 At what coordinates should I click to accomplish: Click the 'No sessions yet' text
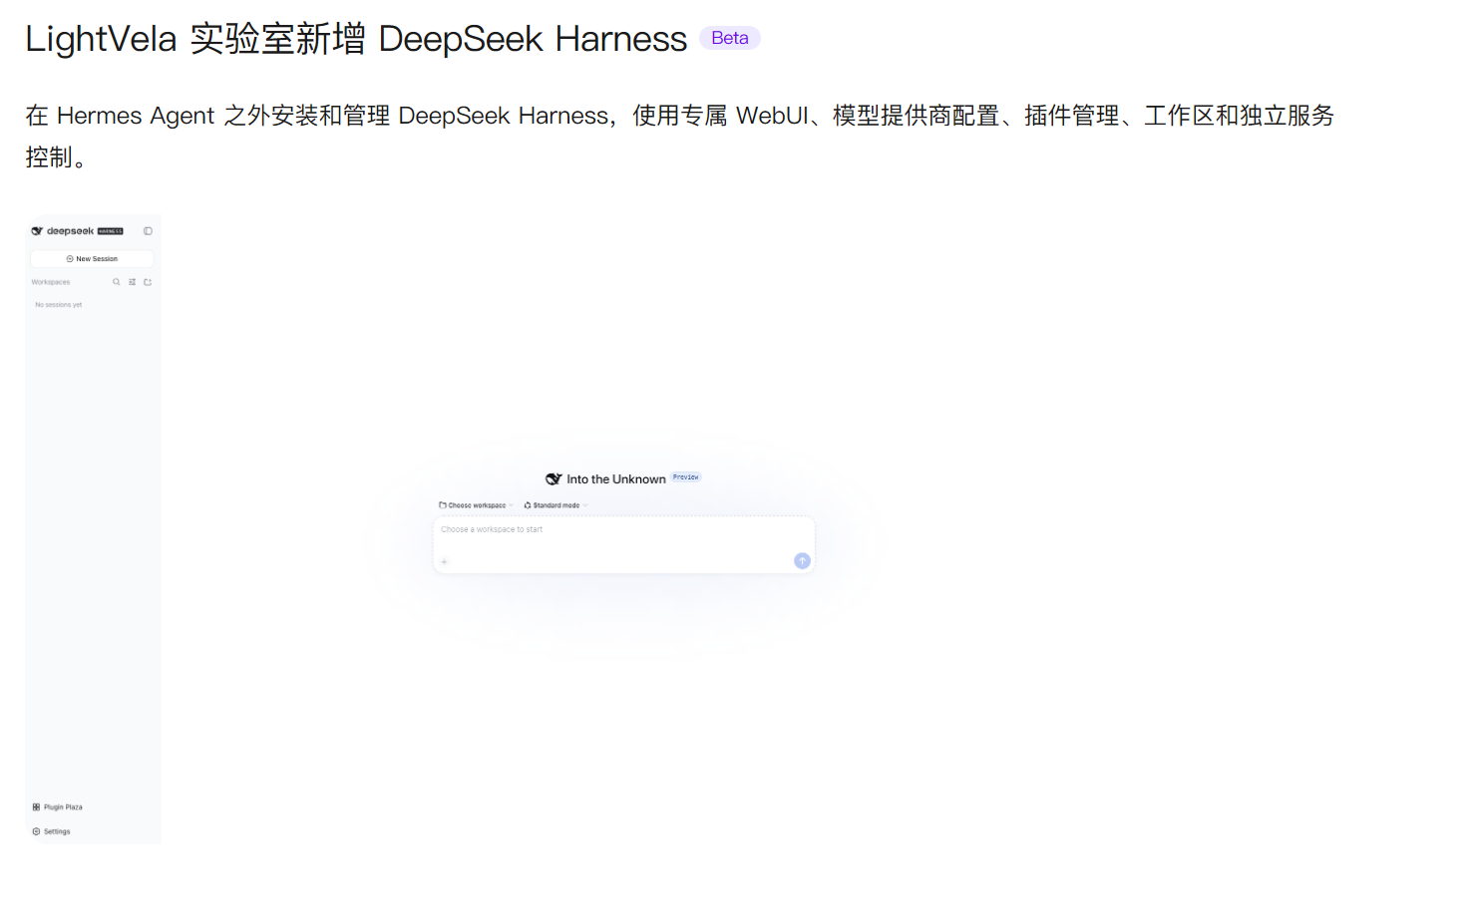pos(59,305)
